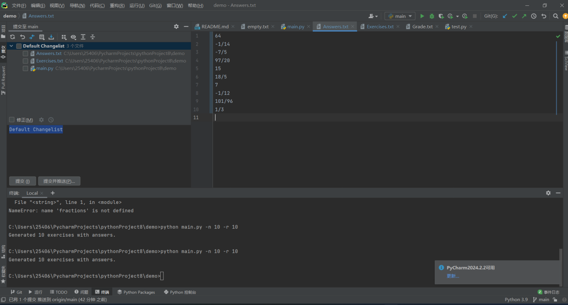Open the Python 3.9 interpreter selector
This screenshot has width=568, height=305.
pos(516,300)
